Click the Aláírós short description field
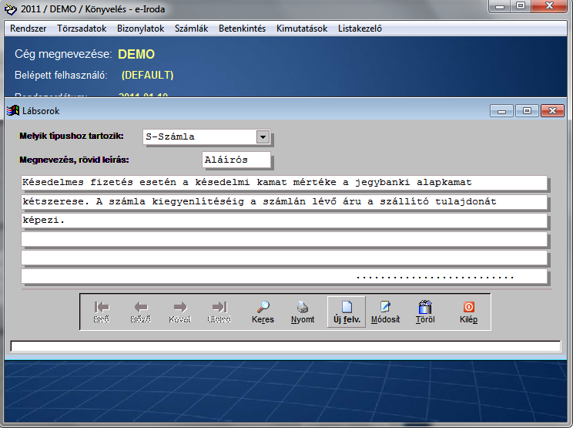This screenshot has width=573, height=428. [x=236, y=160]
